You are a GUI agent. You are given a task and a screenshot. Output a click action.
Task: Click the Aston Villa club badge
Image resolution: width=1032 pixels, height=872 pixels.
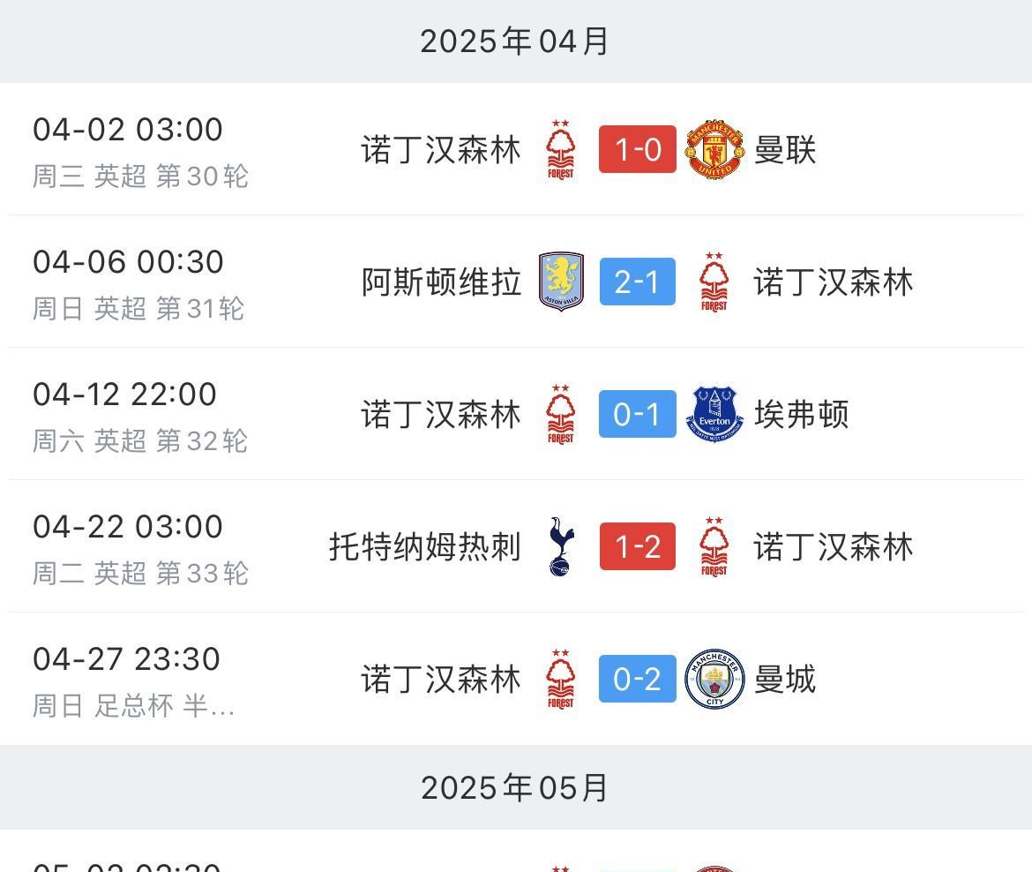click(561, 282)
